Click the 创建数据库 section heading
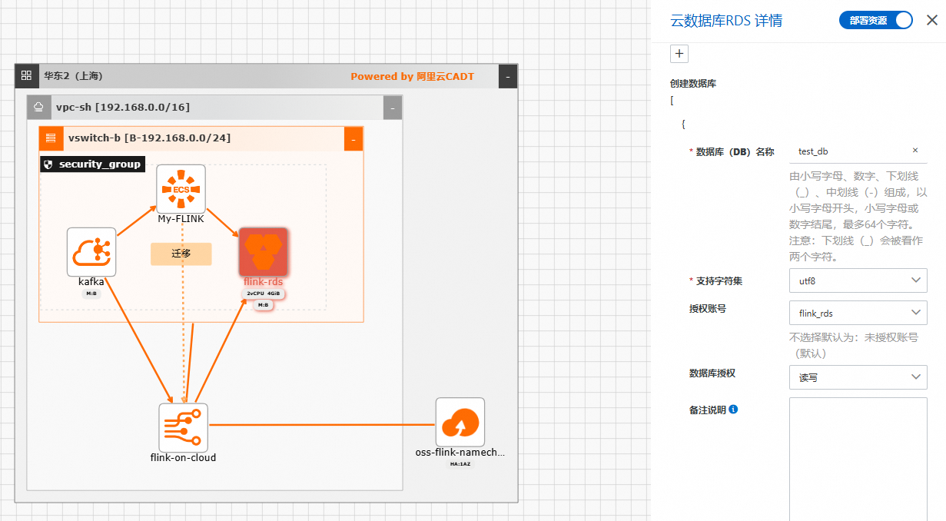 click(694, 83)
